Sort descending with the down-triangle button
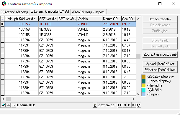Image resolution: width=180 pixels, height=116 pixels. pos(14,105)
